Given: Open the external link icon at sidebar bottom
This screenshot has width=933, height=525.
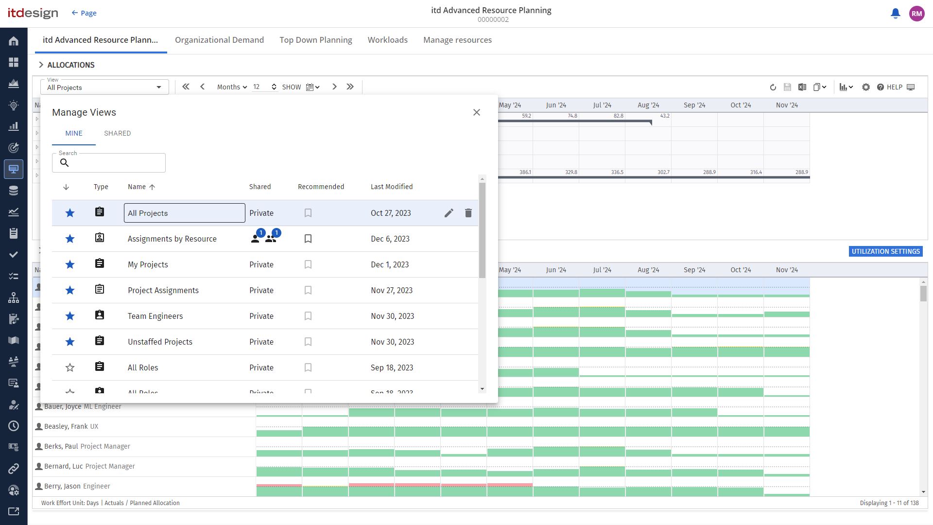Looking at the screenshot, I should coord(14,511).
